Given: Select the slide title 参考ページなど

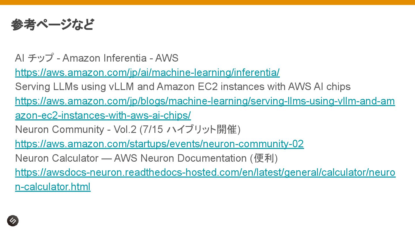Looking at the screenshot, I should click(53, 24).
